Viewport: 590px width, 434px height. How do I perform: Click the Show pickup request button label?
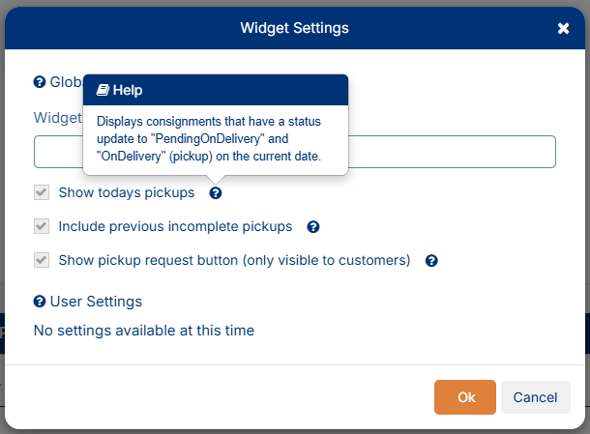pos(234,261)
